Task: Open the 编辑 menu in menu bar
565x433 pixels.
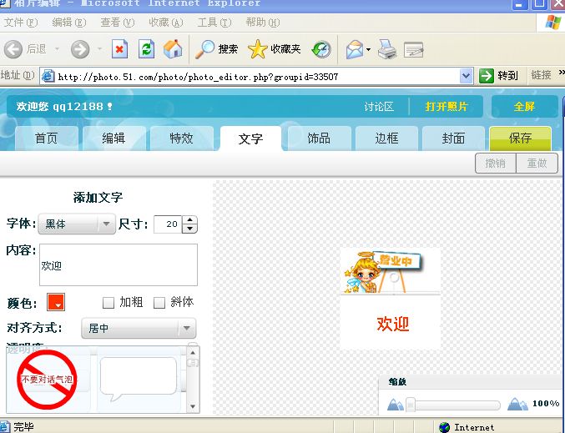Action: pyautogui.click(x=68, y=23)
